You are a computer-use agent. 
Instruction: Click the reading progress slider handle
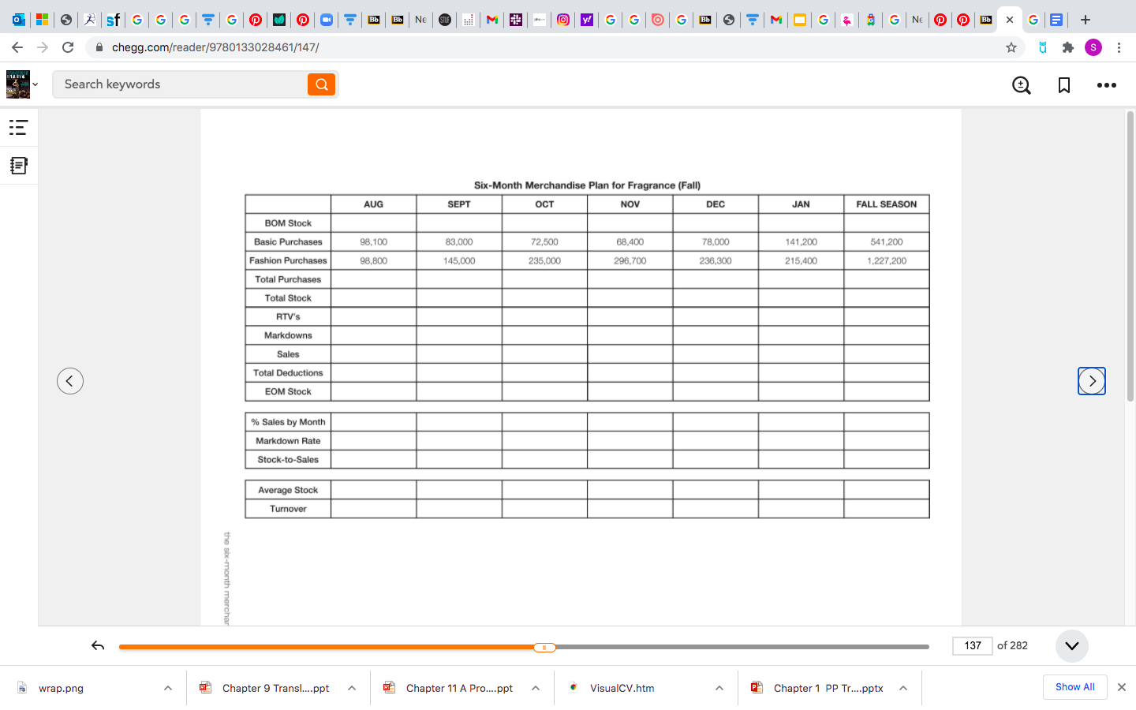[544, 647]
